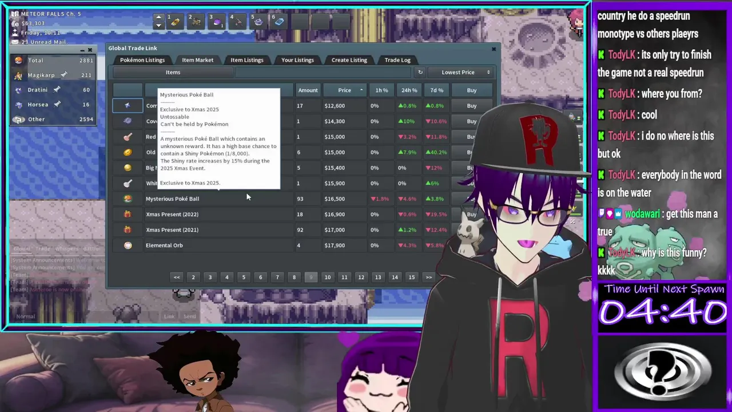
Task: Use hotbar slot 4 fishing rod
Action: click(237, 21)
